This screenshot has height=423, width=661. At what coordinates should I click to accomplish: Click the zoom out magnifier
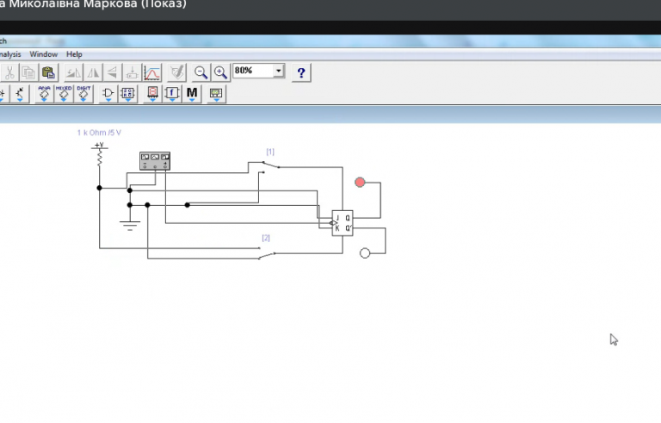point(201,72)
